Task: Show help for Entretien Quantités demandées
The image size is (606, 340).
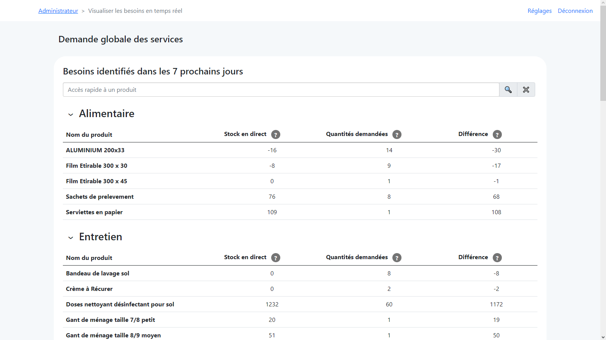Action: click(x=397, y=258)
